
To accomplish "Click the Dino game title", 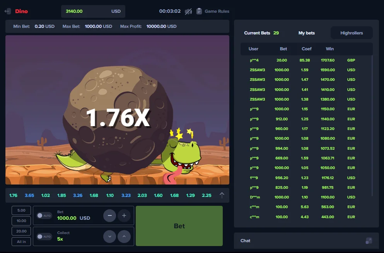I will coord(22,11).
